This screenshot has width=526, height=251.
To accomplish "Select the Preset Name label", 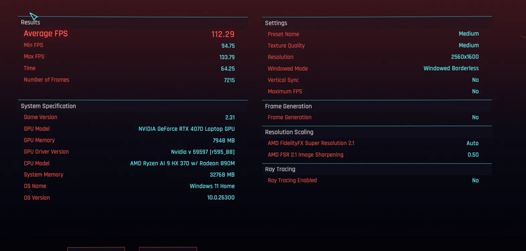I will click(284, 34).
